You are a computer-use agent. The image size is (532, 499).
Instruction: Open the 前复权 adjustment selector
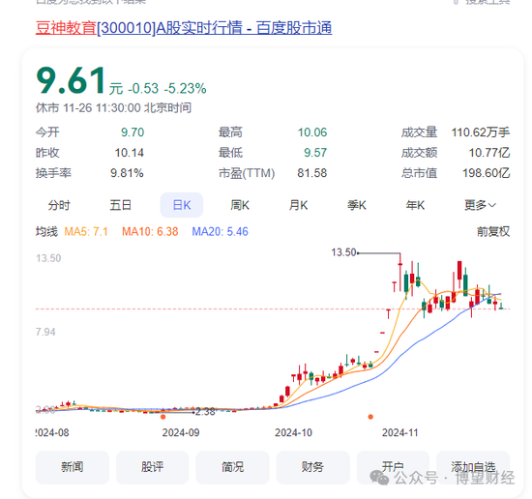[x=493, y=232]
